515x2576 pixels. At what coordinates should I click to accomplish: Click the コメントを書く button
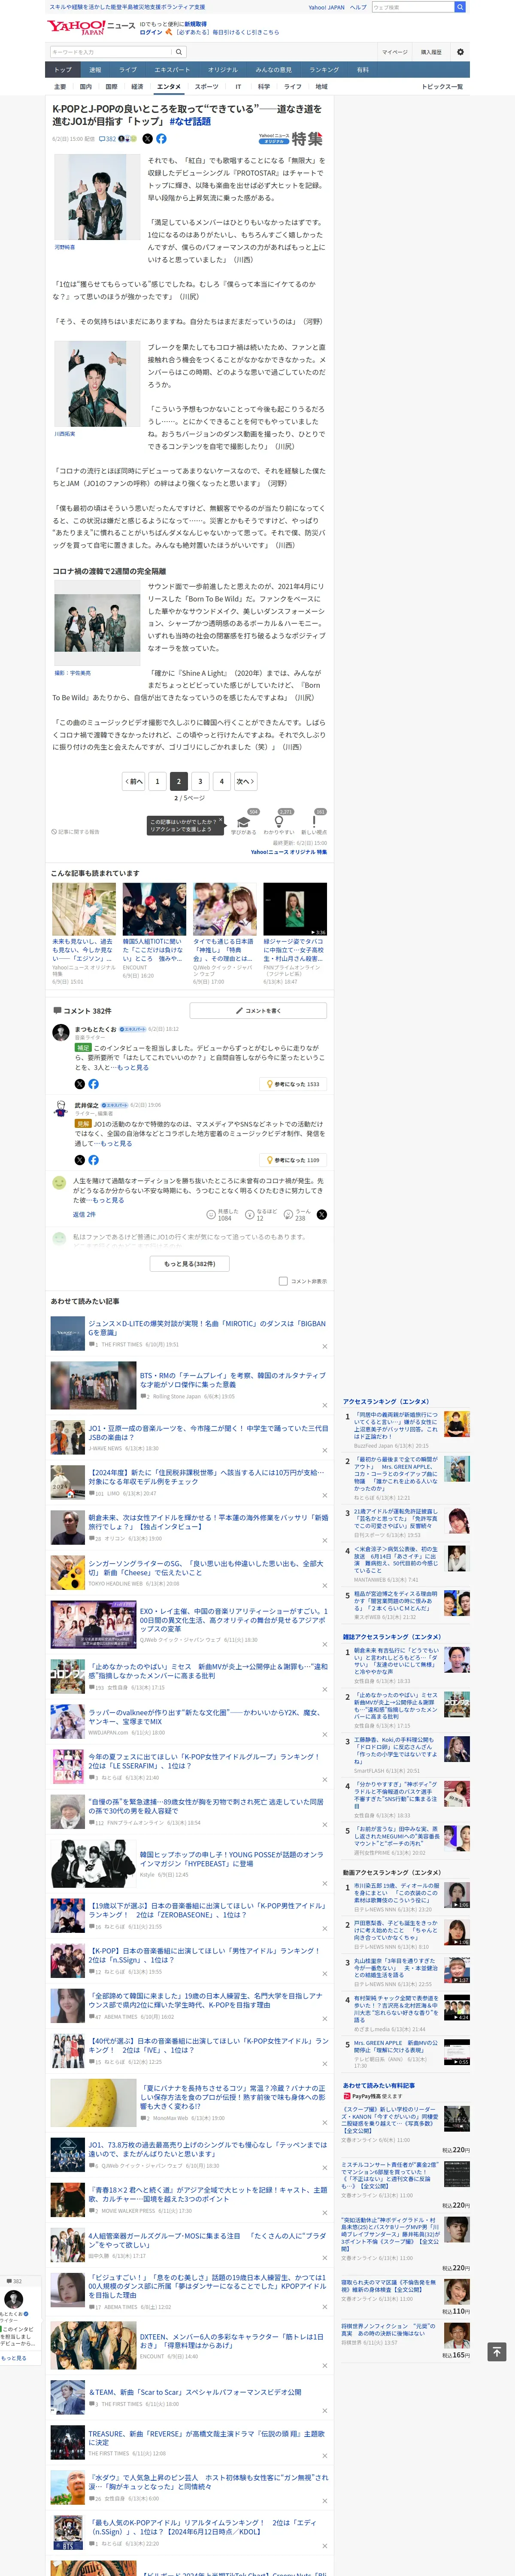258,1011
